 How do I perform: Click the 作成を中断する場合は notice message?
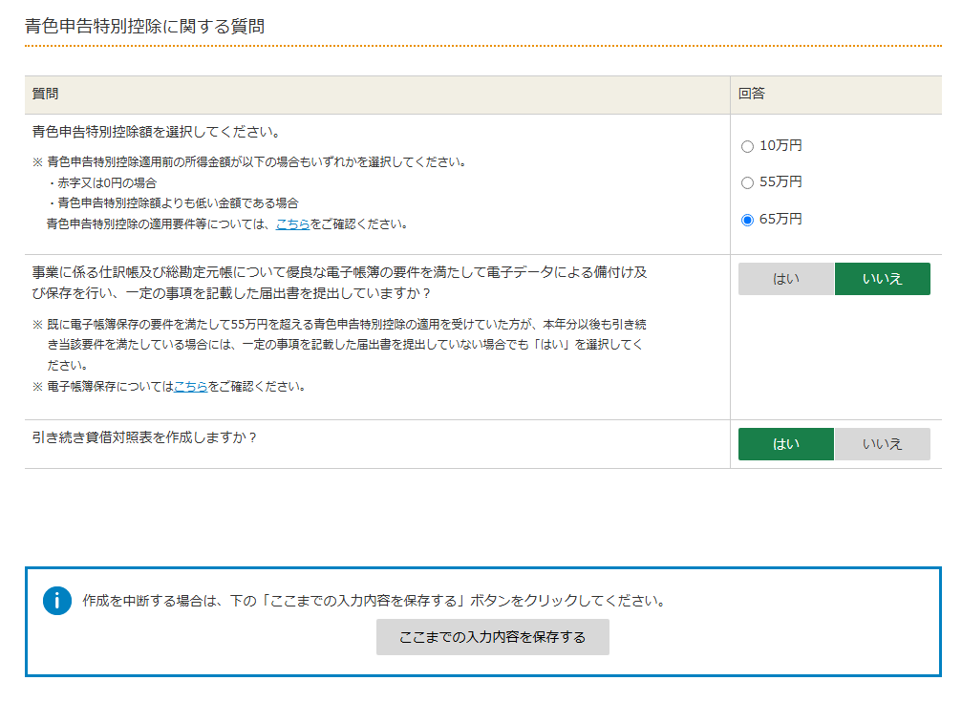pyautogui.click(x=374, y=602)
